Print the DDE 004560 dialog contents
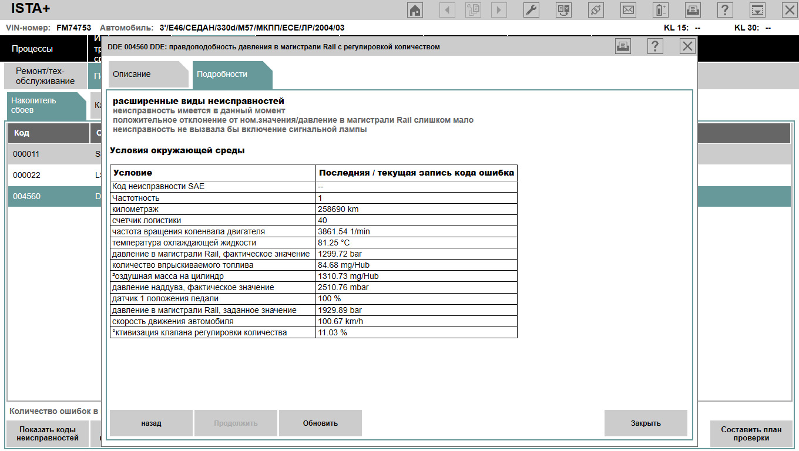Screen dimensions: 799x451 [x=623, y=47]
